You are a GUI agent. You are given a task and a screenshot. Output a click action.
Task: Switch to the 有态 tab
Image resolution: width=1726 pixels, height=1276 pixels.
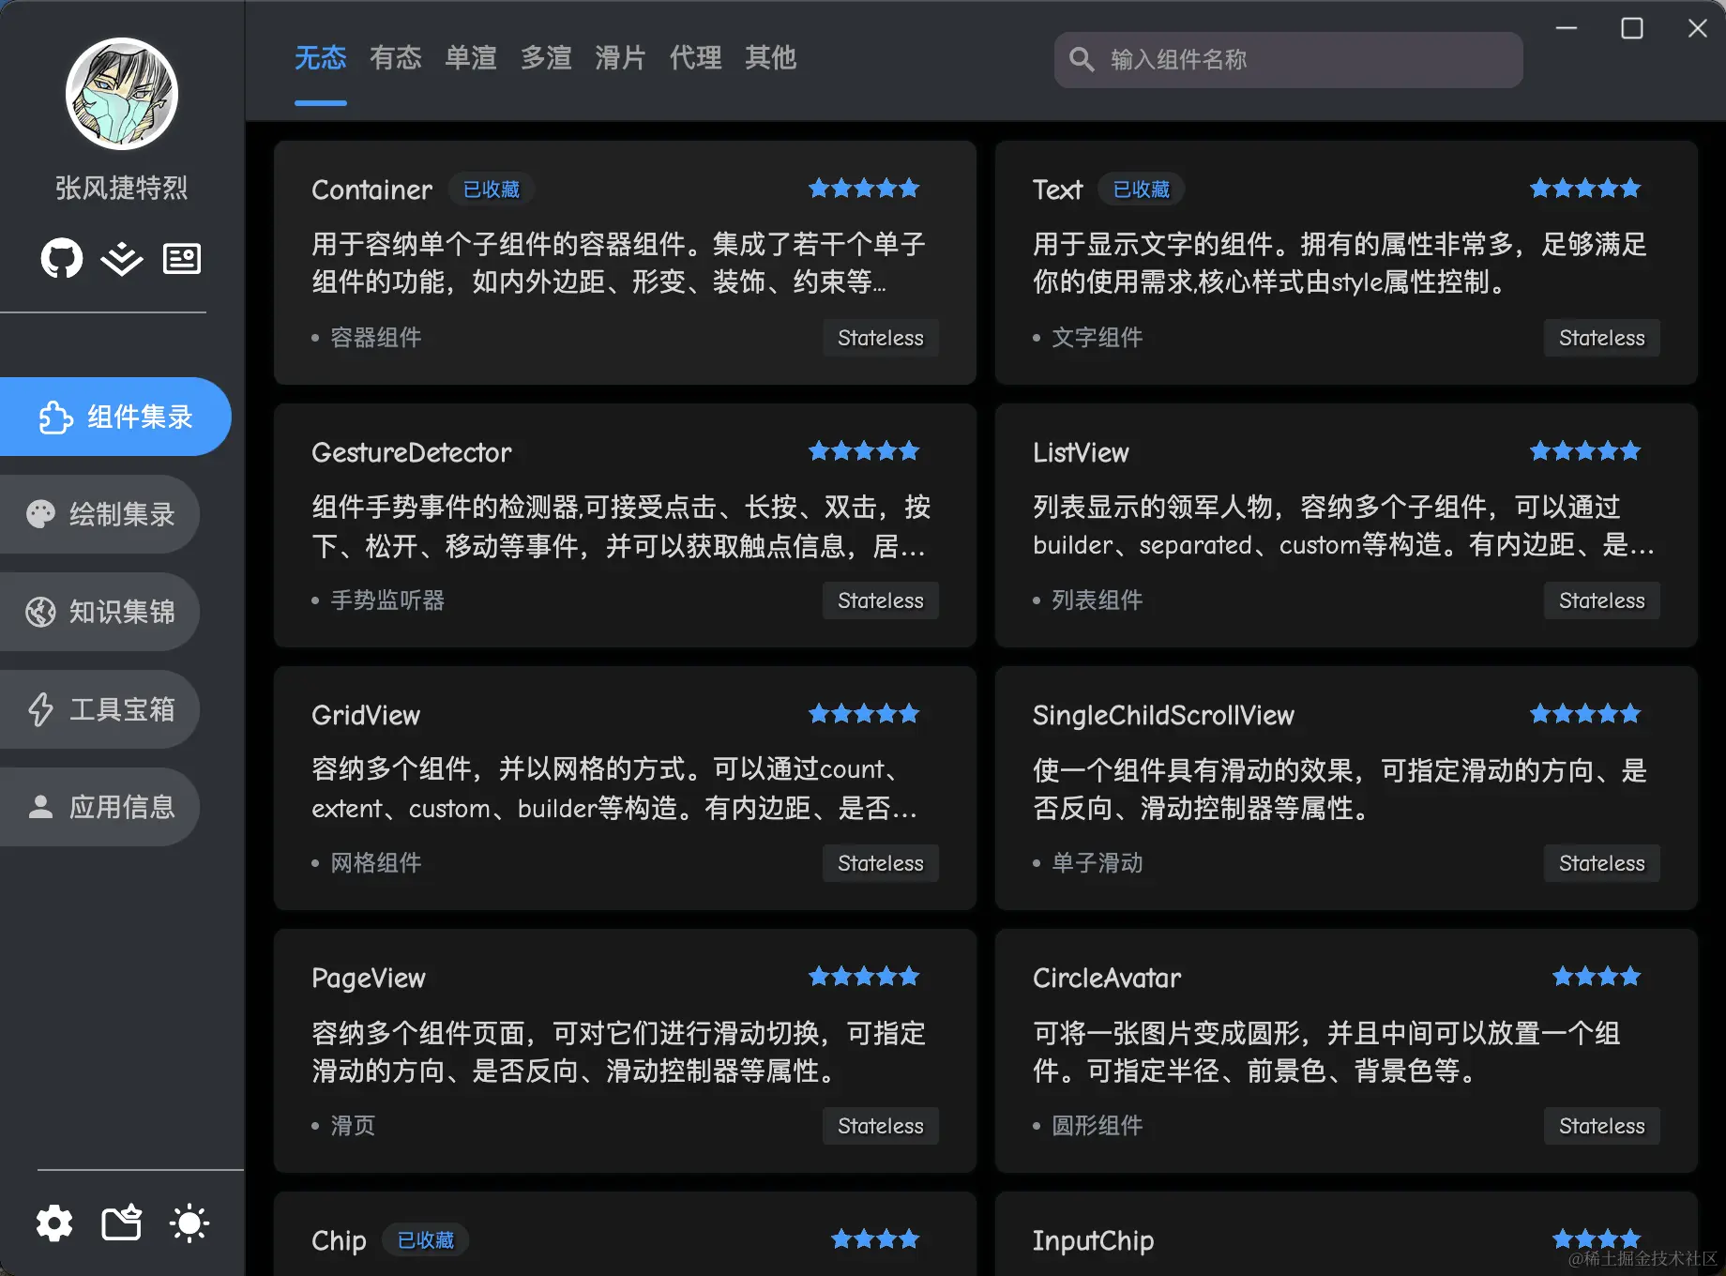pyautogui.click(x=396, y=58)
